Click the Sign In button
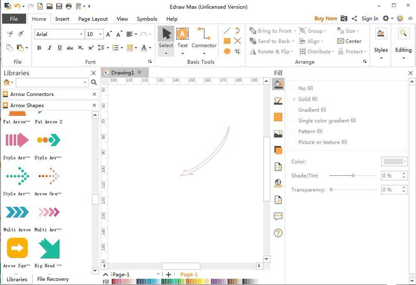416x285 pixels. pyautogui.click(x=370, y=18)
